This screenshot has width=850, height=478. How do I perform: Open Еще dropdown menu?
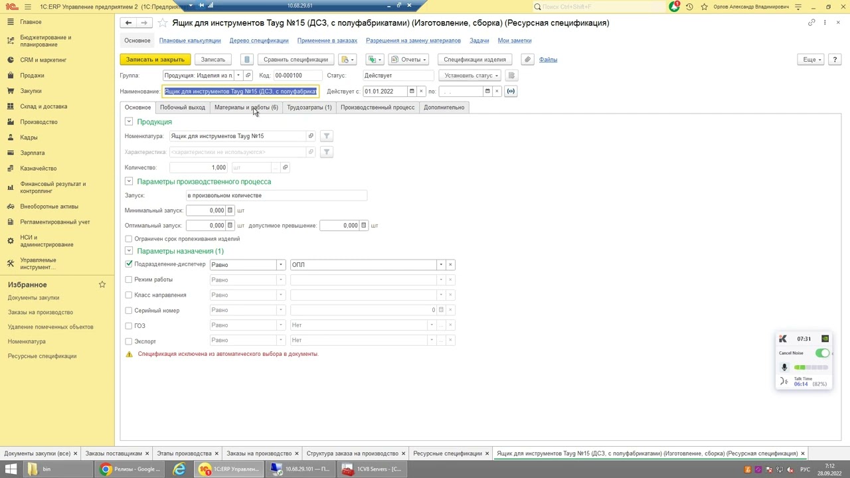(812, 60)
